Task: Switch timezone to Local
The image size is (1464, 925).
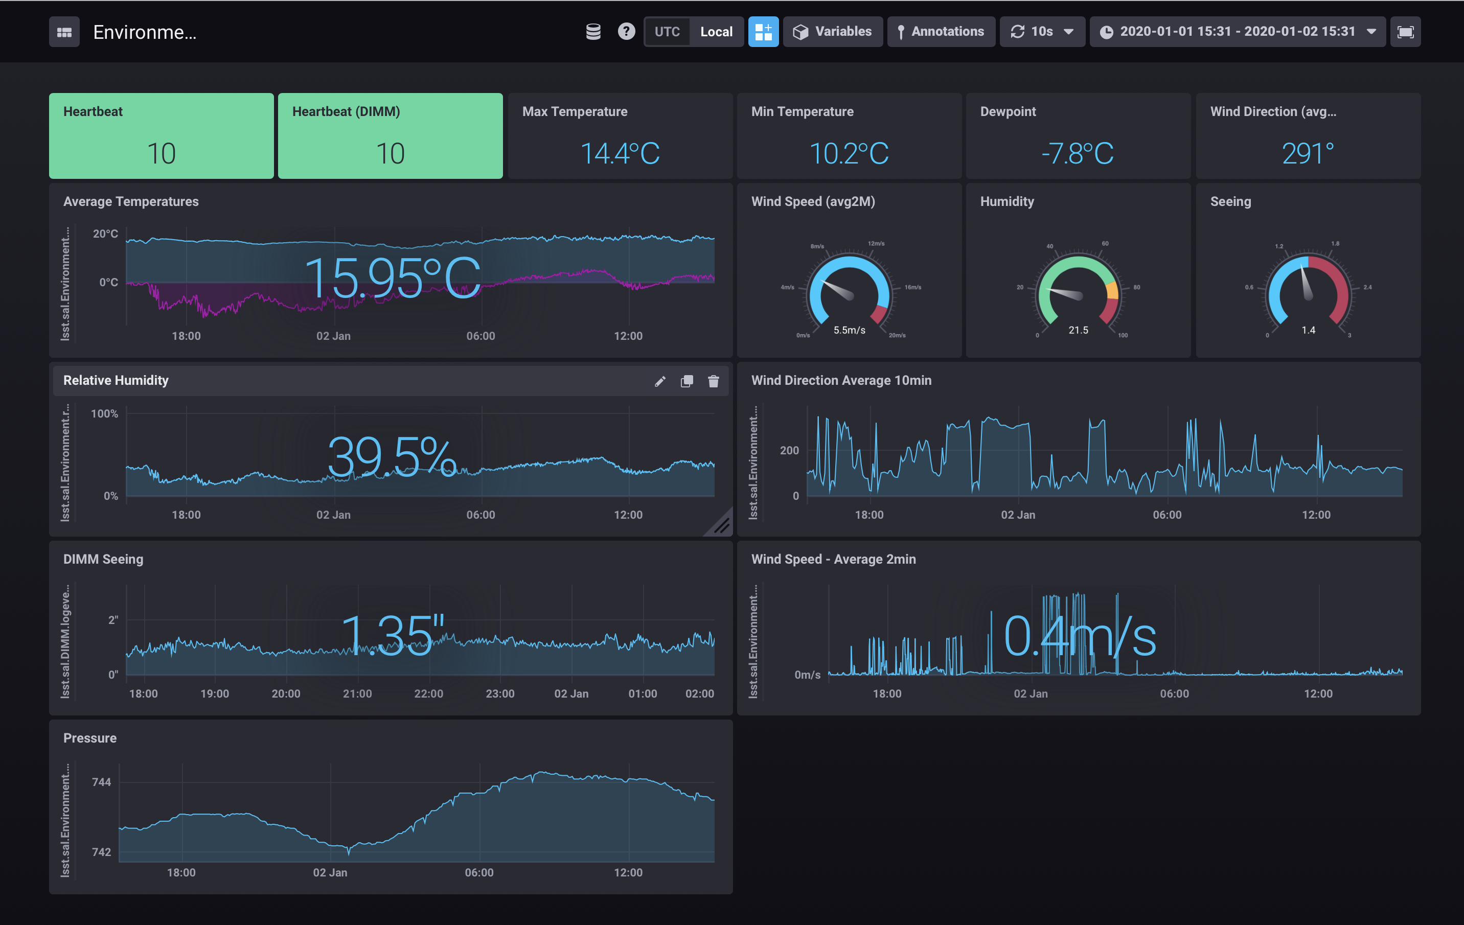Action: point(716,32)
